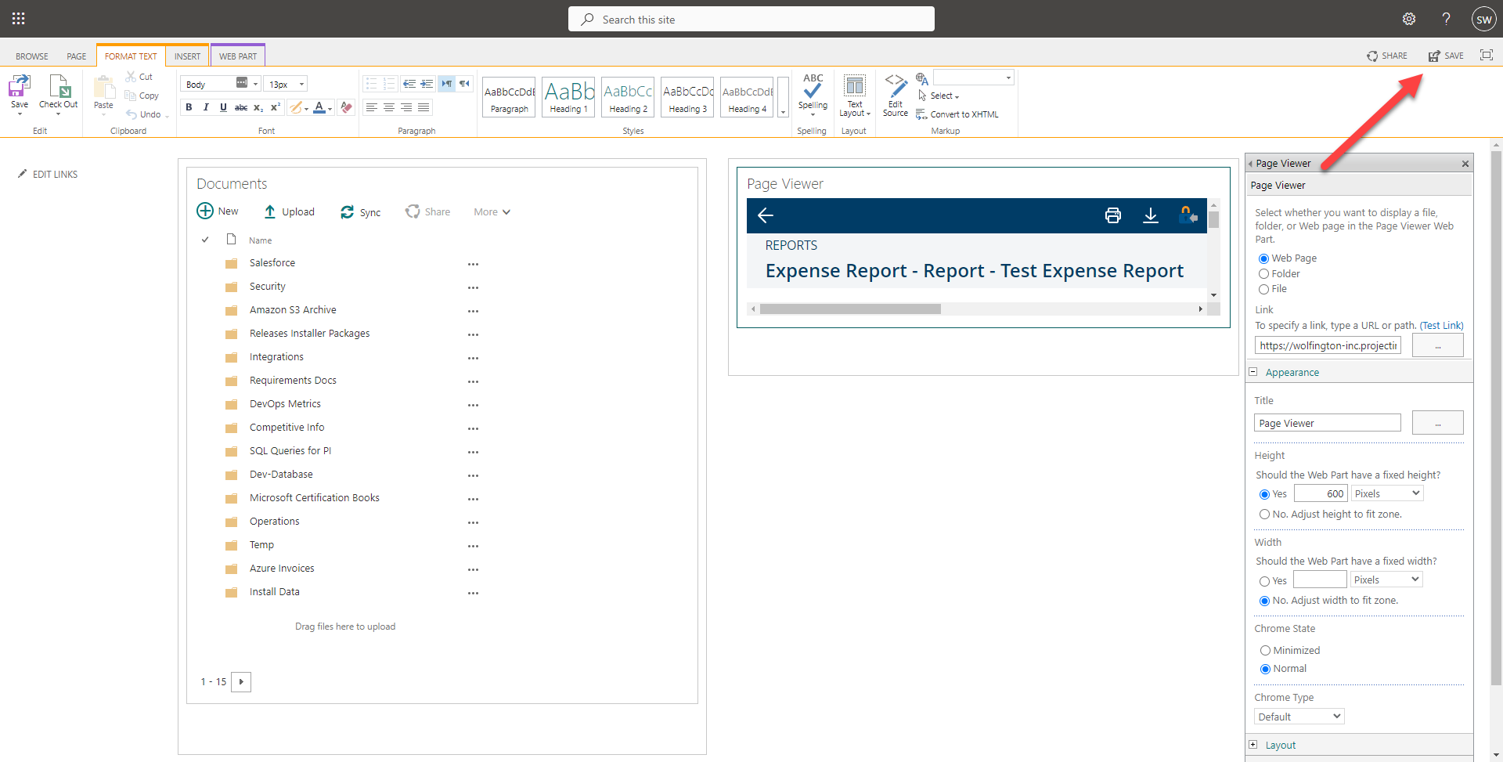
Task: Toggle italic formatting
Action: click(x=206, y=107)
